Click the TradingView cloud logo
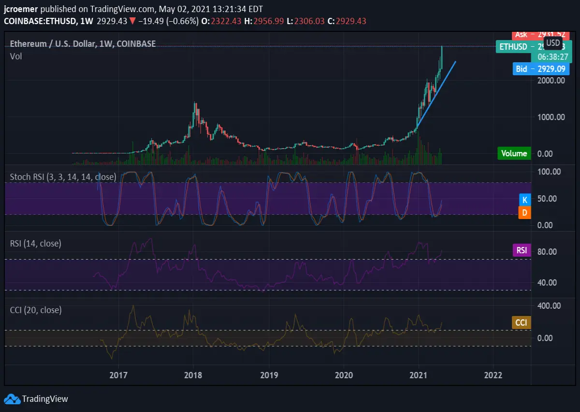 pyautogui.click(x=12, y=399)
